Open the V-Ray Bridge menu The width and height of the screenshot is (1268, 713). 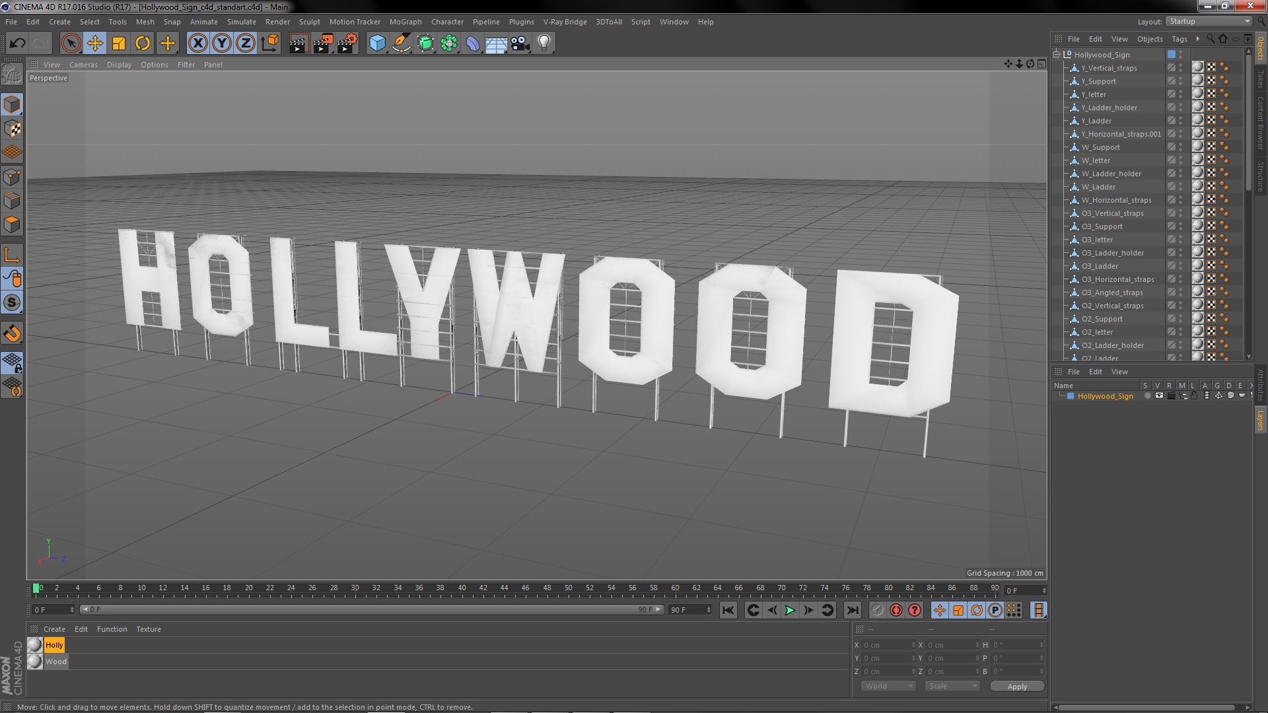(565, 22)
